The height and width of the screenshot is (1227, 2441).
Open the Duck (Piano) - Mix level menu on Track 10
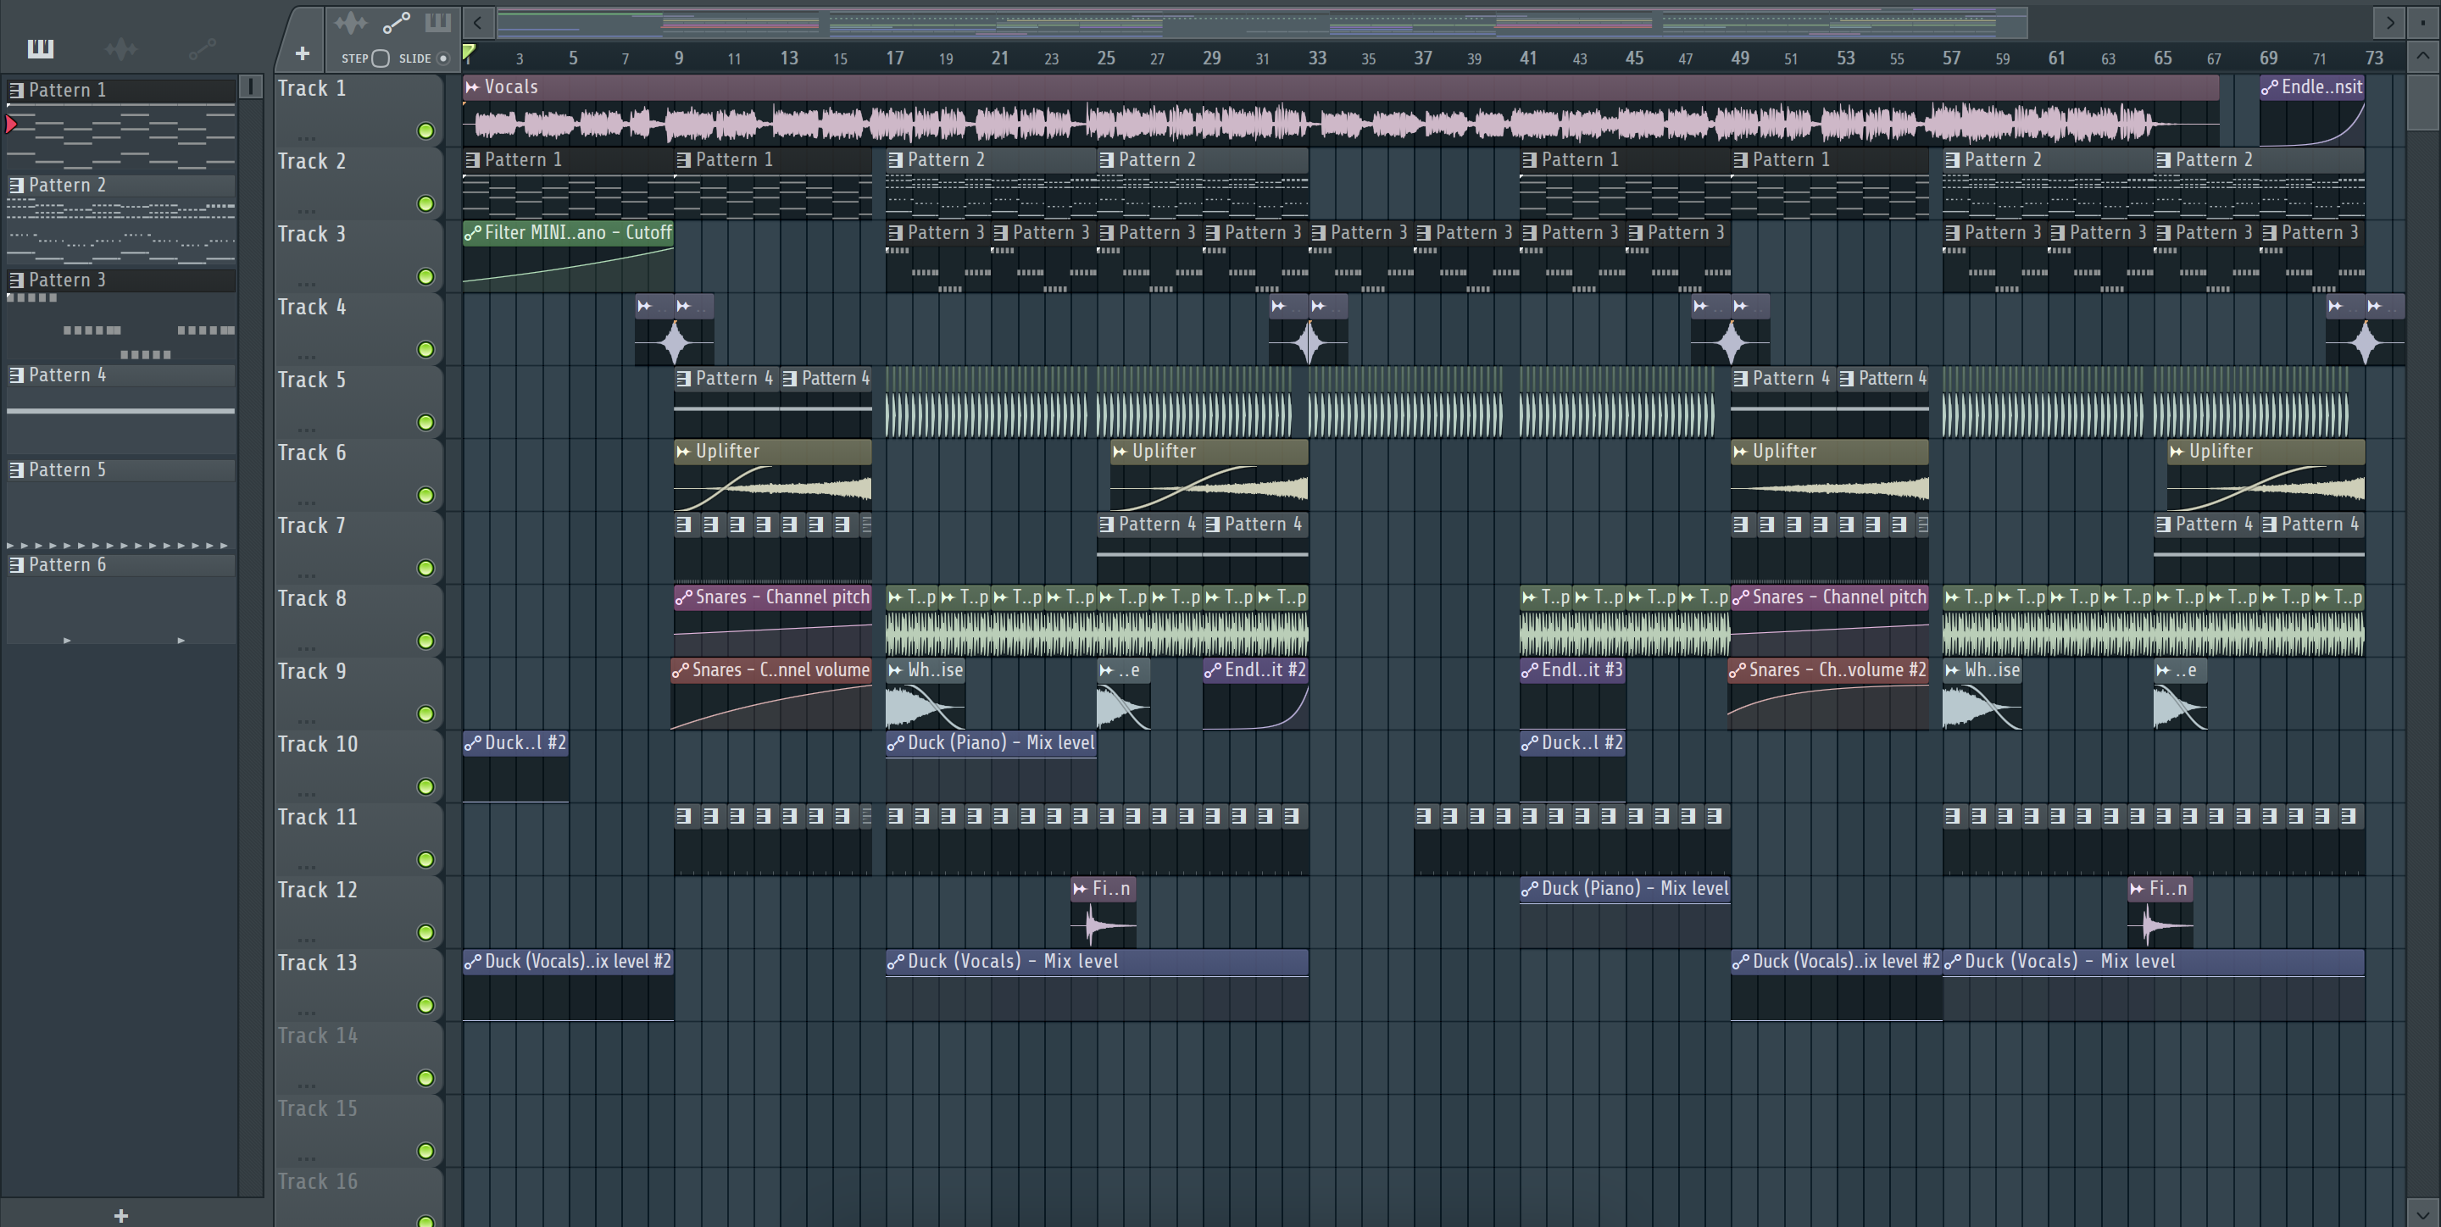tap(896, 744)
